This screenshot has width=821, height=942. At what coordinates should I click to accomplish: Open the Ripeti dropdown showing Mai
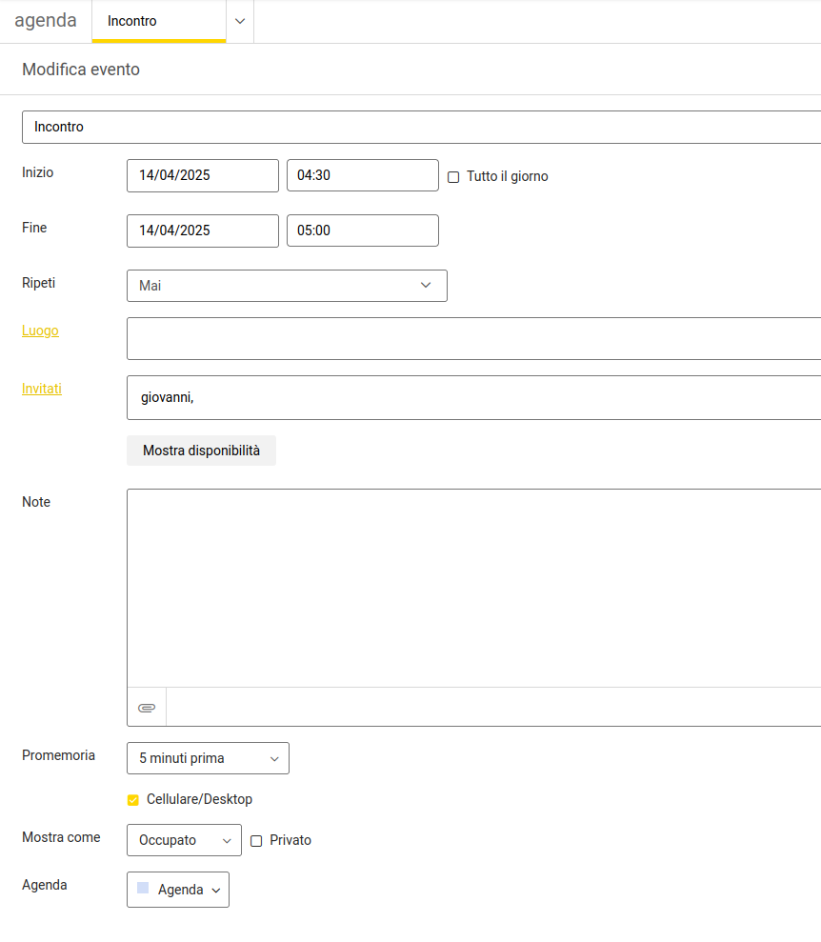point(287,286)
